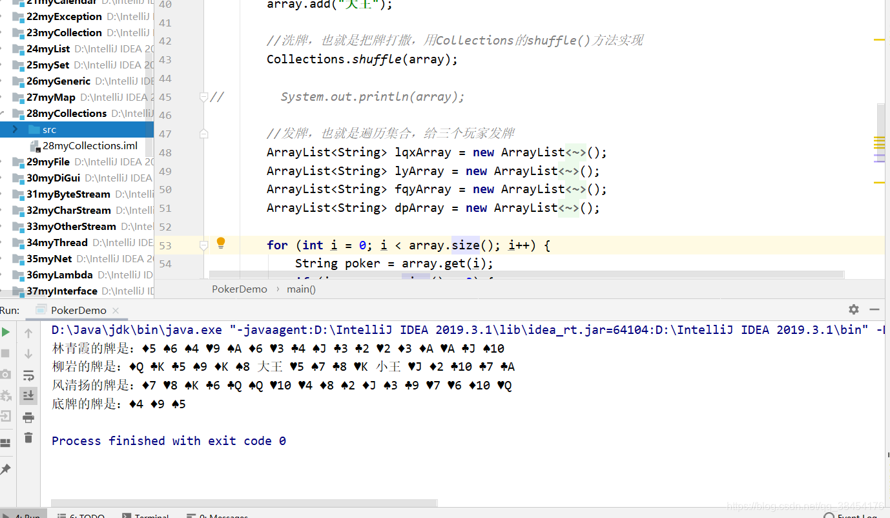
Task: Expand folded generic on dpArray line
Action: click(568, 208)
